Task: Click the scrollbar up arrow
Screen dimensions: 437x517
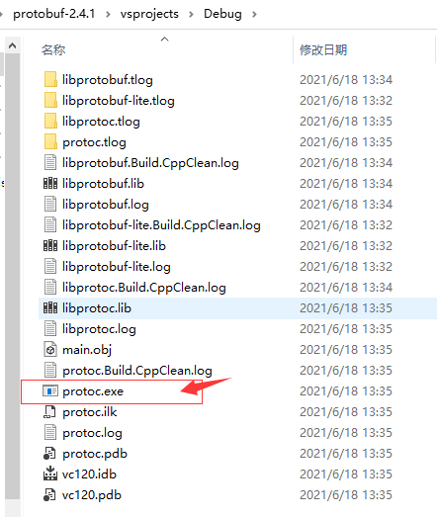Action: (13, 45)
